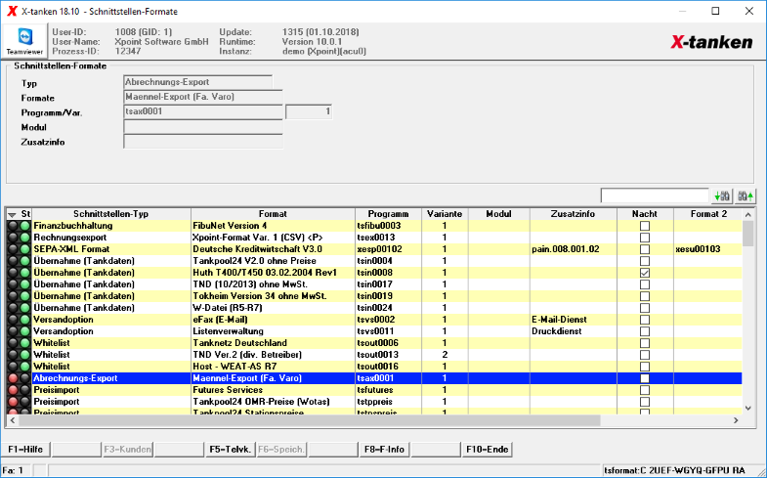The width and height of the screenshot is (767, 478).
Task: Click status light of eFax (E-Mail) row
Action: pyautogui.click(x=24, y=320)
